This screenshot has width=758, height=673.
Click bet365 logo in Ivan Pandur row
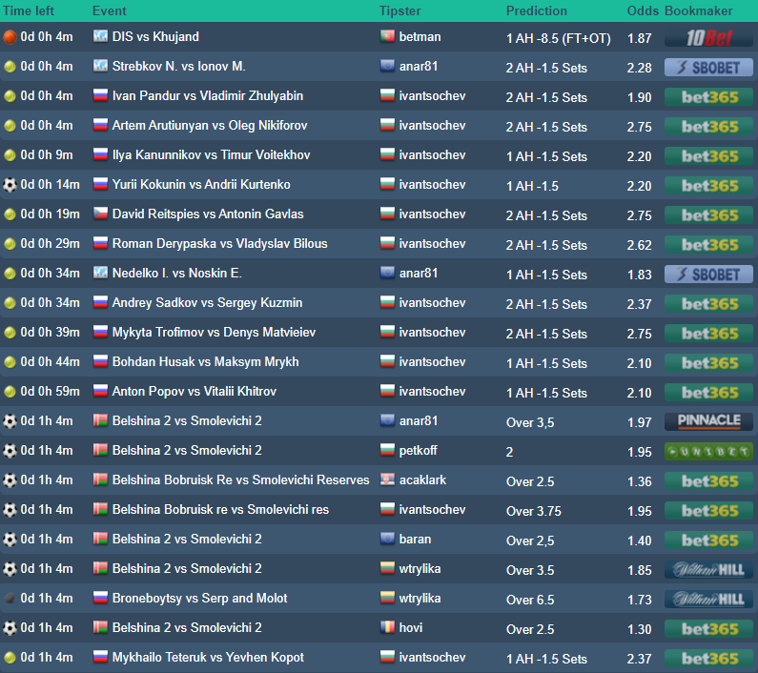(708, 96)
